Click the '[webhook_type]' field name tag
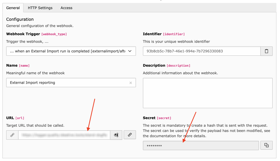Screen dimensions: 280x161 pyautogui.click(x=54, y=34)
